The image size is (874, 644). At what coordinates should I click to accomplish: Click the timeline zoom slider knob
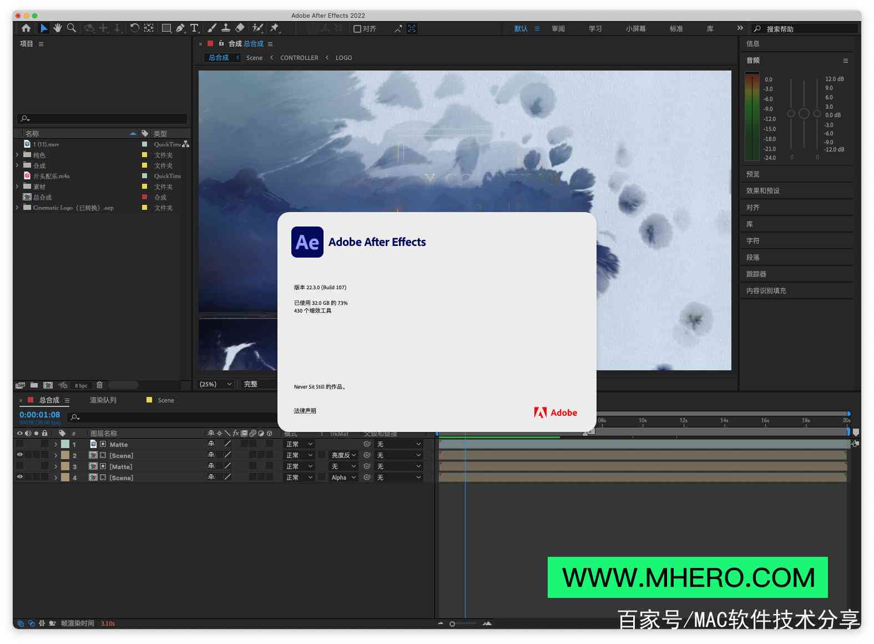(452, 624)
